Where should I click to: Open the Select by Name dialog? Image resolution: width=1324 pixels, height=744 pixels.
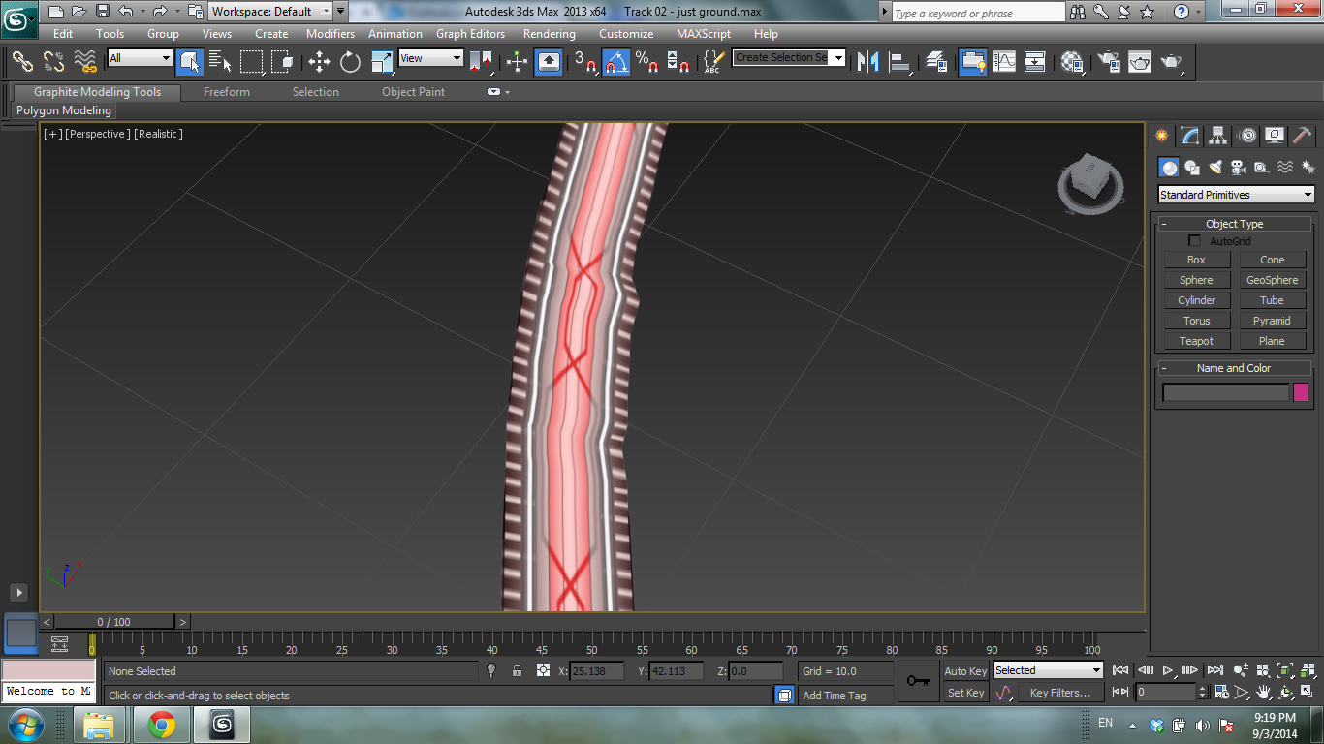(x=220, y=62)
